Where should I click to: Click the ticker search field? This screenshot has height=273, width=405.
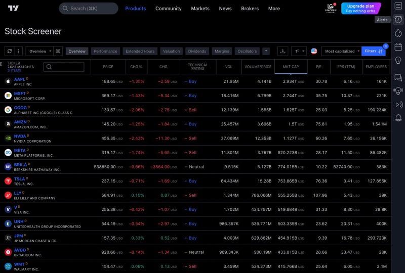coord(64,67)
